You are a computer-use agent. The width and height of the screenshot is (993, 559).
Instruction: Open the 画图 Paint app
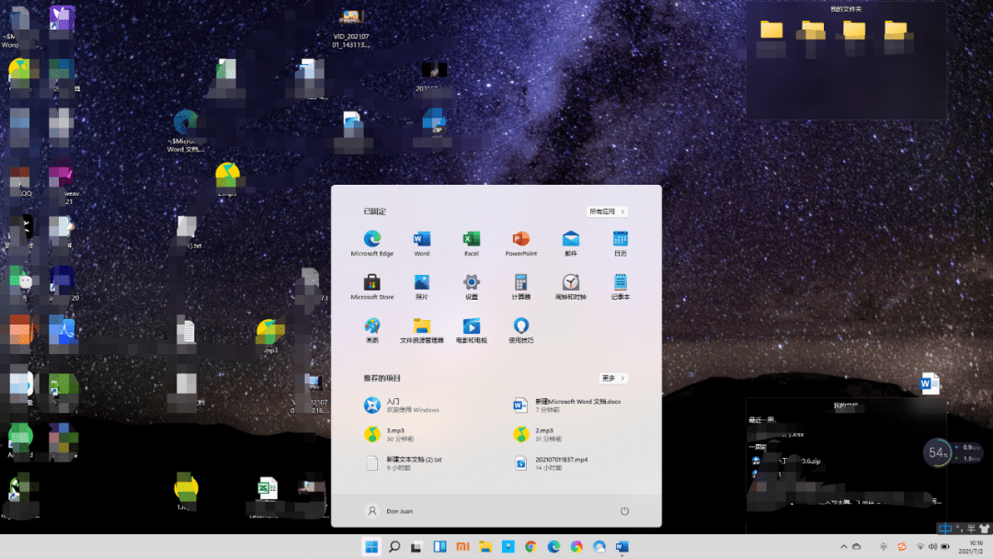pos(371,330)
